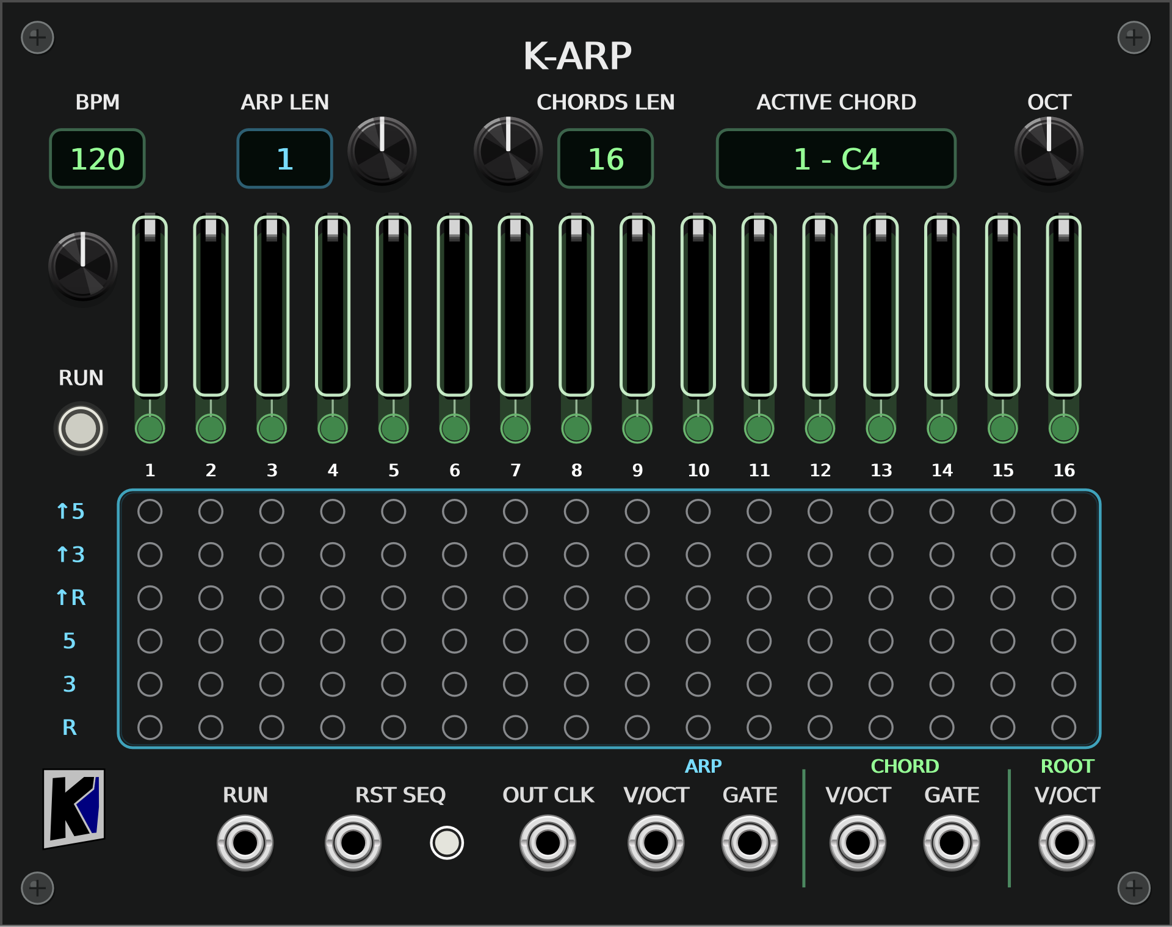Toggle ↑5 note in column 8
The image size is (1172, 927).
576,511
